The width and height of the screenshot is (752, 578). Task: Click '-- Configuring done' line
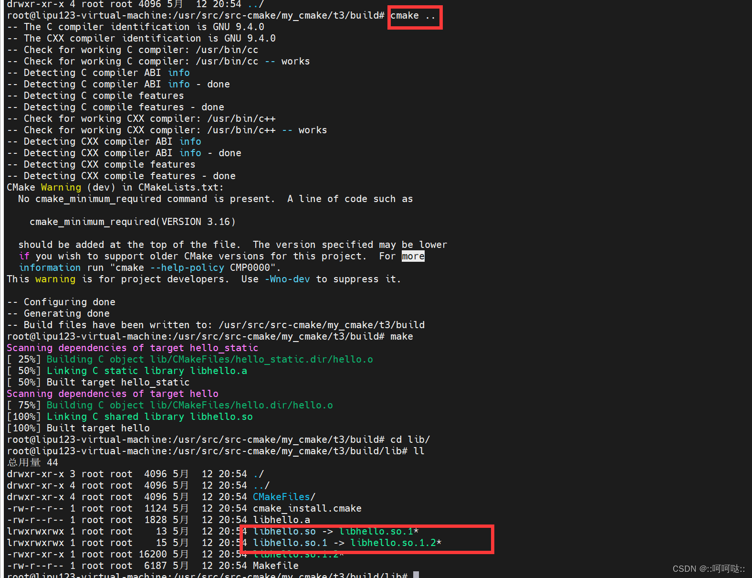coord(61,302)
